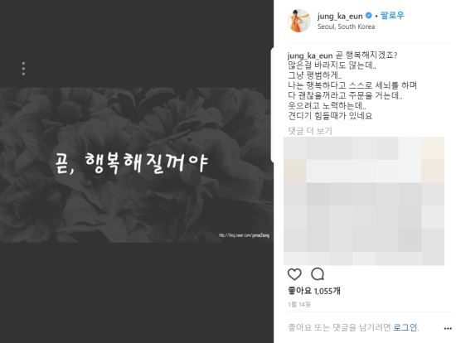
Task: Open Seoul, South Korea location link
Action: tap(346, 27)
